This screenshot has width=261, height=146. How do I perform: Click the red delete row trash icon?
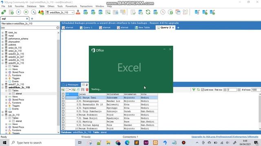[87, 90]
